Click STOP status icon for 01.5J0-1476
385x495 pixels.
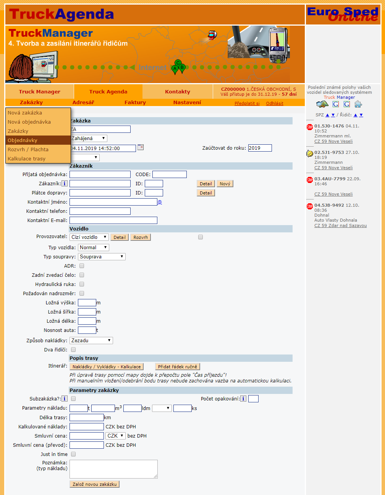pyautogui.click(x=310, y=127)
